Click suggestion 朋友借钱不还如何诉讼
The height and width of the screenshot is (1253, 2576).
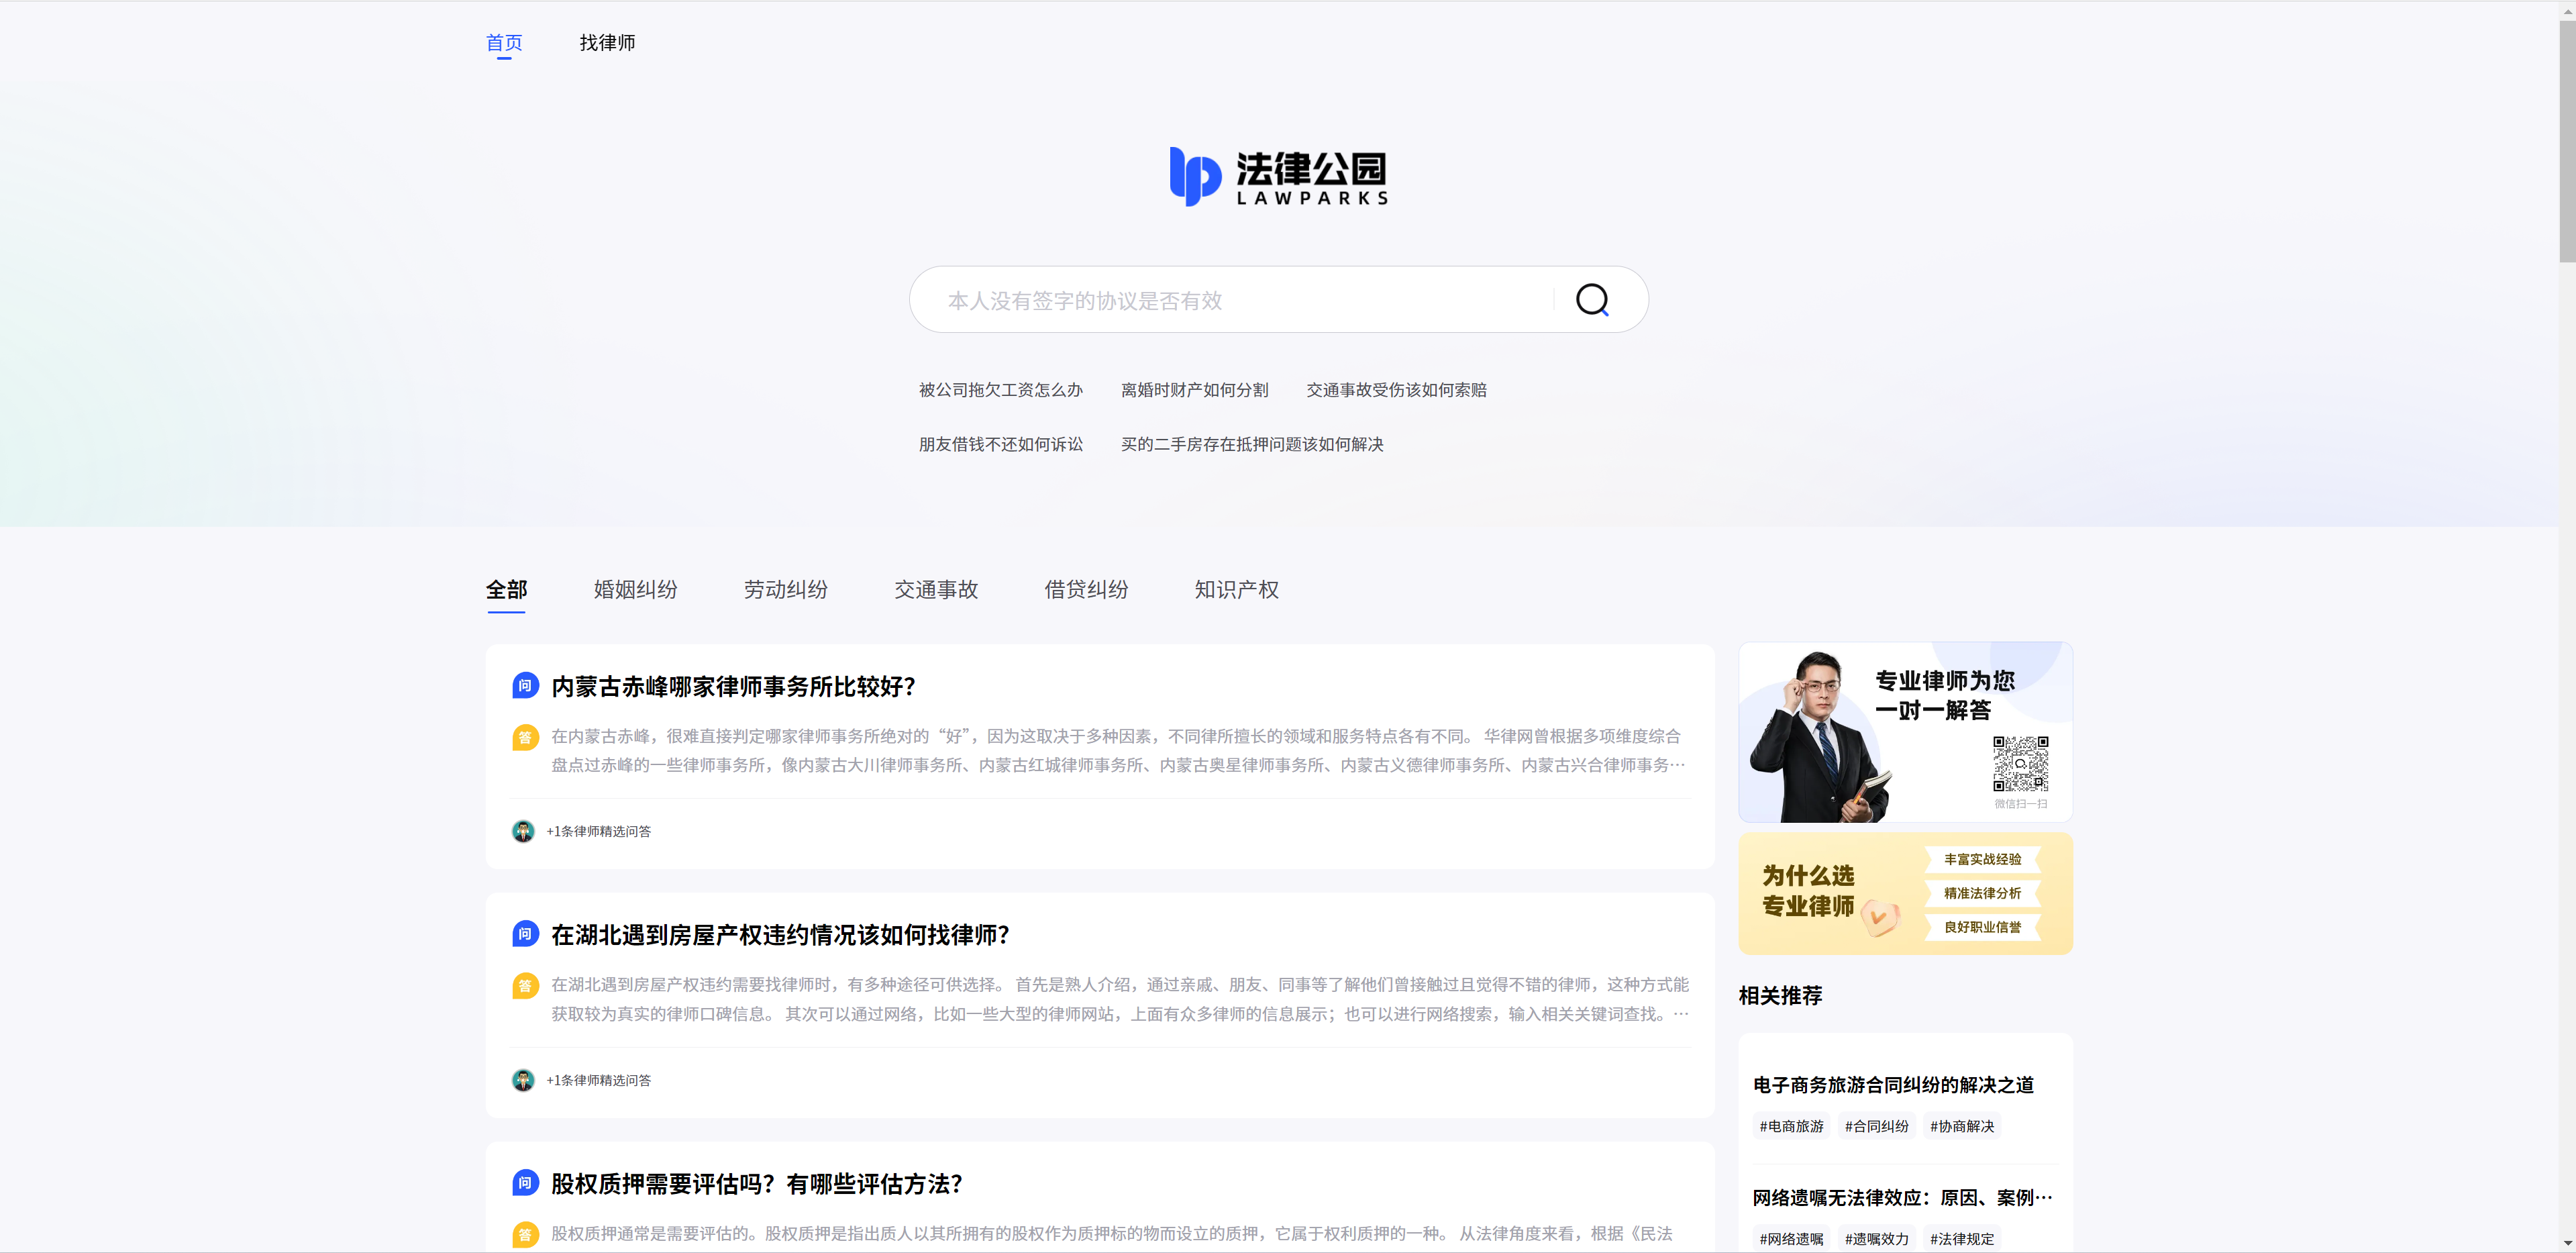pos(1001,444)
